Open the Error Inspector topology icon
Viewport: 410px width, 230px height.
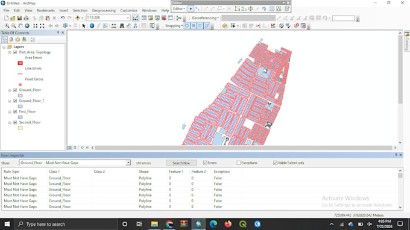pos(303,26)
